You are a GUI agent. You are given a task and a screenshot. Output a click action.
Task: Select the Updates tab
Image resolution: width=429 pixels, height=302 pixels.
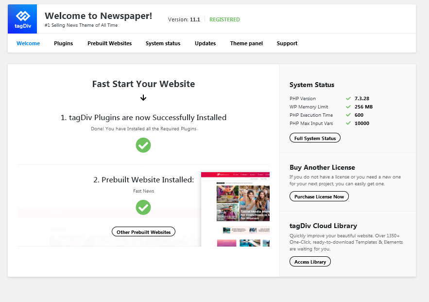coord(205,43)
